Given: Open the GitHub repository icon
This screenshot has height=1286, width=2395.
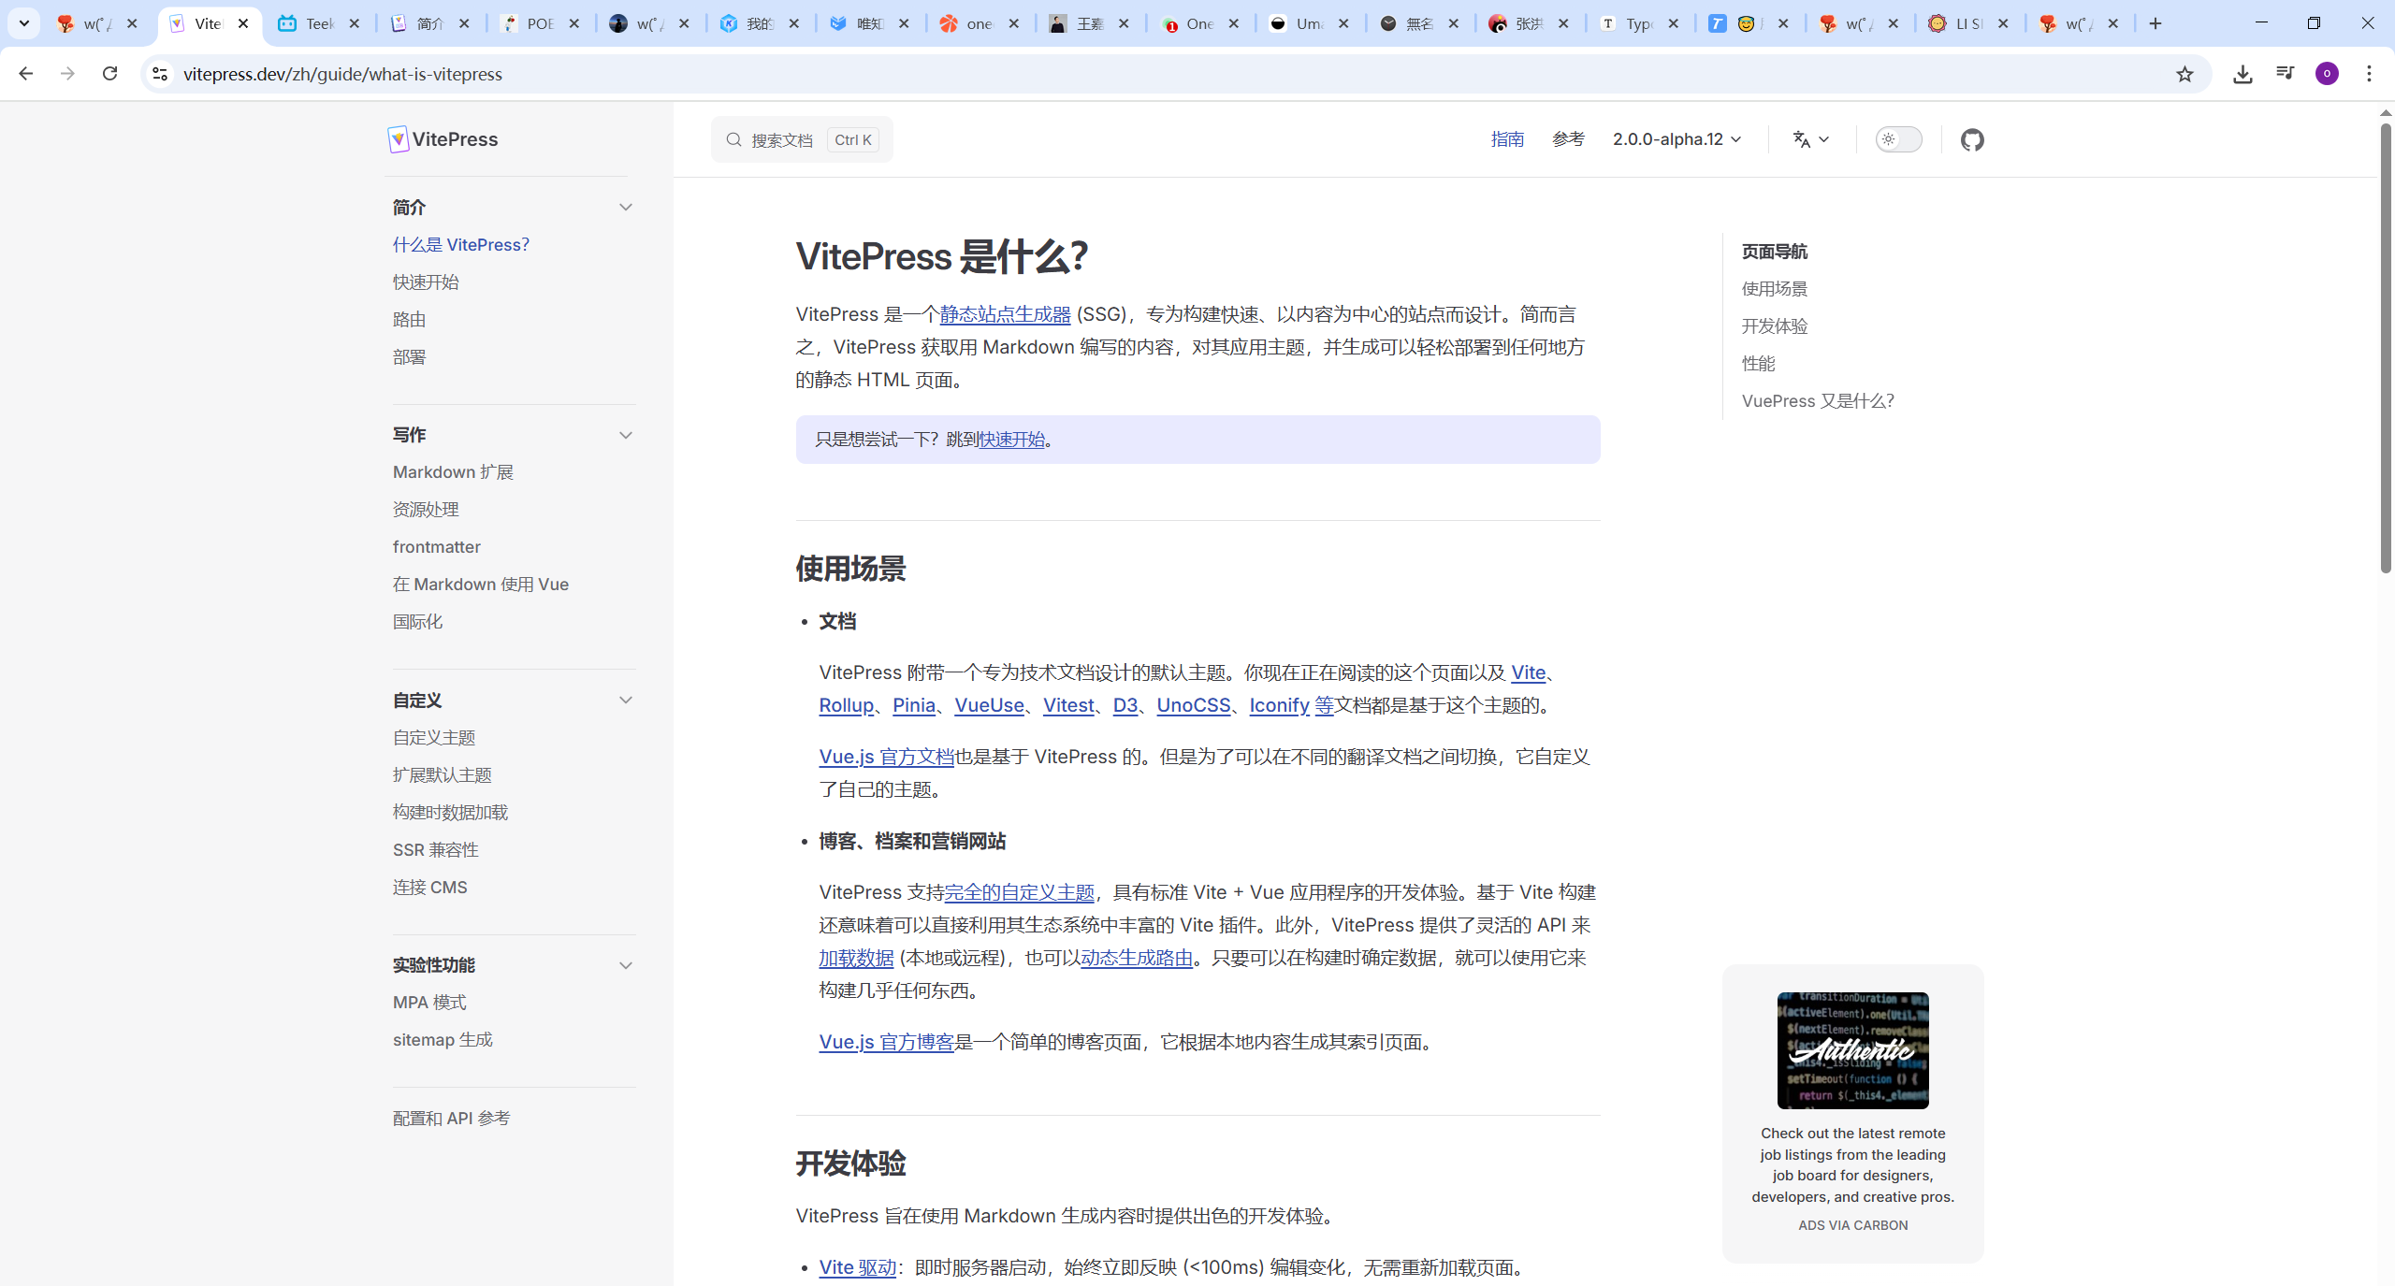Looking at the screenshot, I should (x=1972, y=139).
